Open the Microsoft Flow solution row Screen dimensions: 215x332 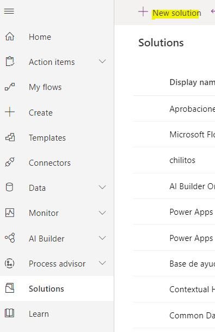(192, 135)
